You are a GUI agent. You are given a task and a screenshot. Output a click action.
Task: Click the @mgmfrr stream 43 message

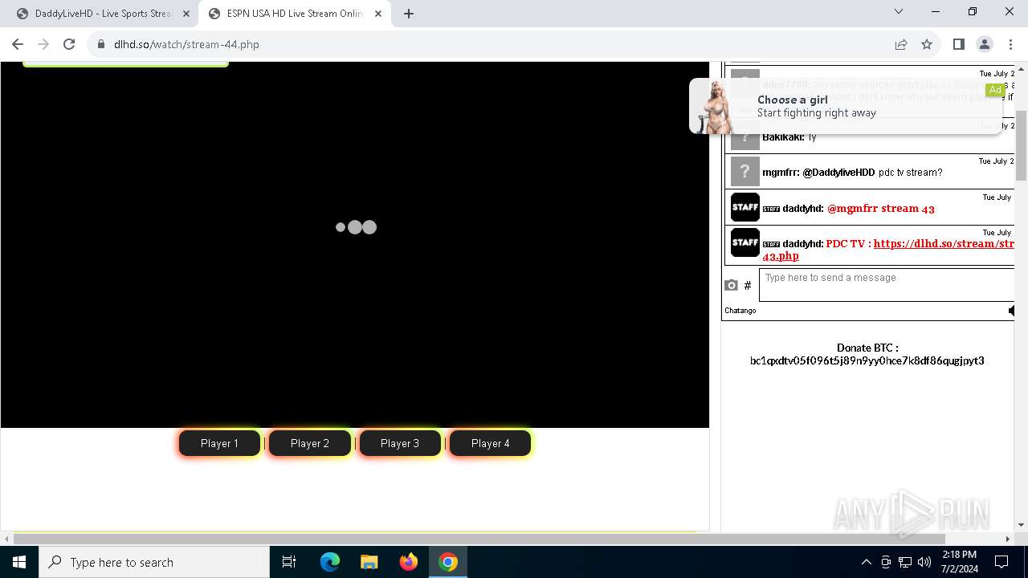point(881,208)
